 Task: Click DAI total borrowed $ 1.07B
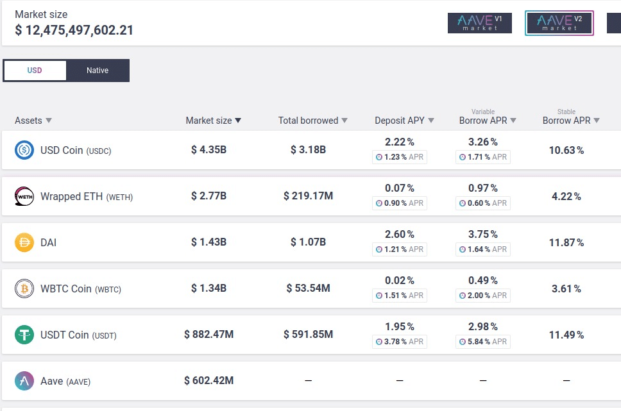(x=308, y=242)
